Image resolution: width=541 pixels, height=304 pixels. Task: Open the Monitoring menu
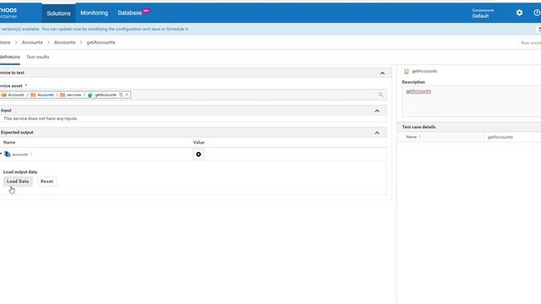(94, 13)
